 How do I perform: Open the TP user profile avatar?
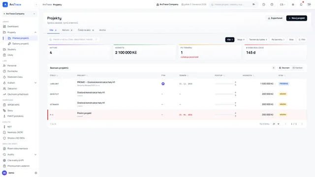tap(309, 4)
